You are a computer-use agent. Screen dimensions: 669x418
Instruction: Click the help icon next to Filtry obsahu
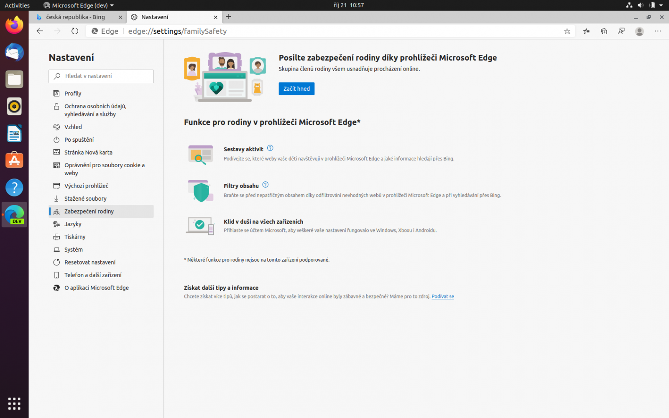[x=266, y=184]
